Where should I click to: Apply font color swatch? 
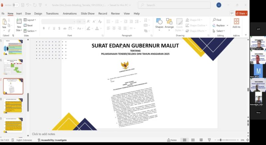click(x=97, y=28)
